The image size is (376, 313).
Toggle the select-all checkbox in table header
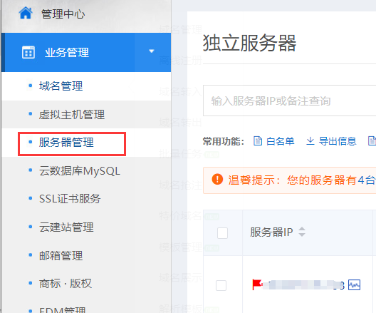click(222, 233)
